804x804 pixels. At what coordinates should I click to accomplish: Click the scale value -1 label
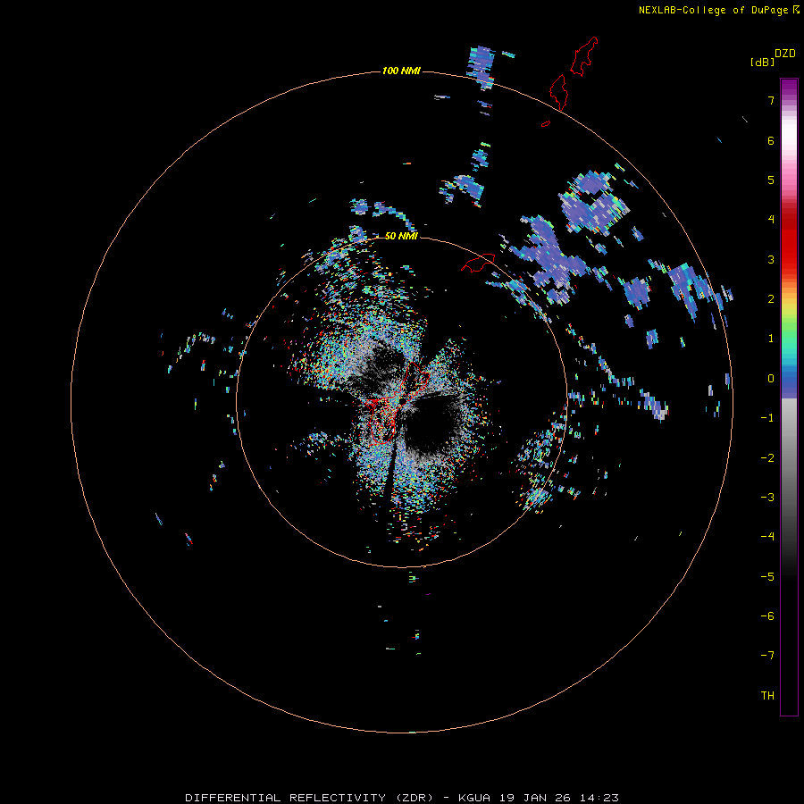click(767, 418)
